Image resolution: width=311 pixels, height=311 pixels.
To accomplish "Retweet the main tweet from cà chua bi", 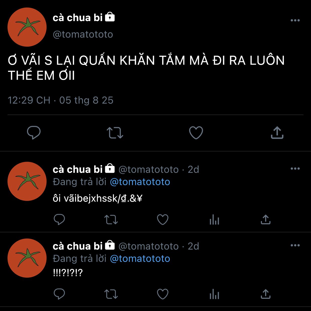I will coord(115,133).
